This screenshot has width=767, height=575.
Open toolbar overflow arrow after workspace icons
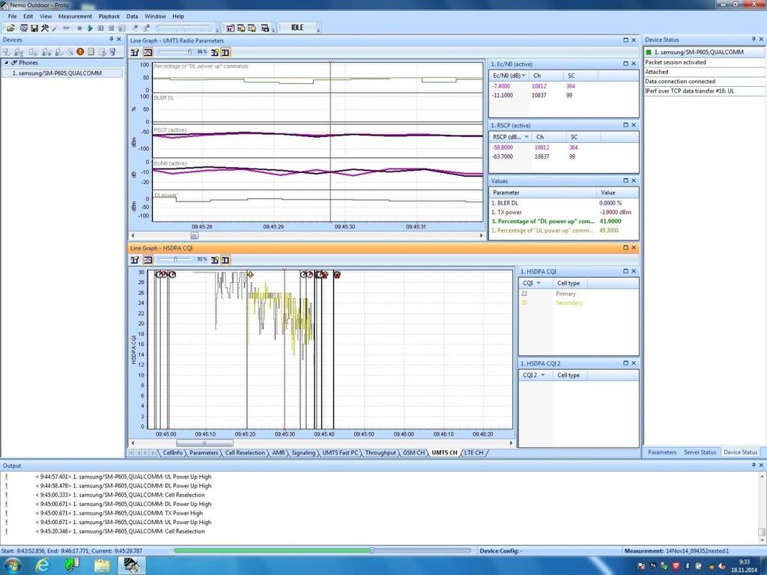tap(273, 30)
